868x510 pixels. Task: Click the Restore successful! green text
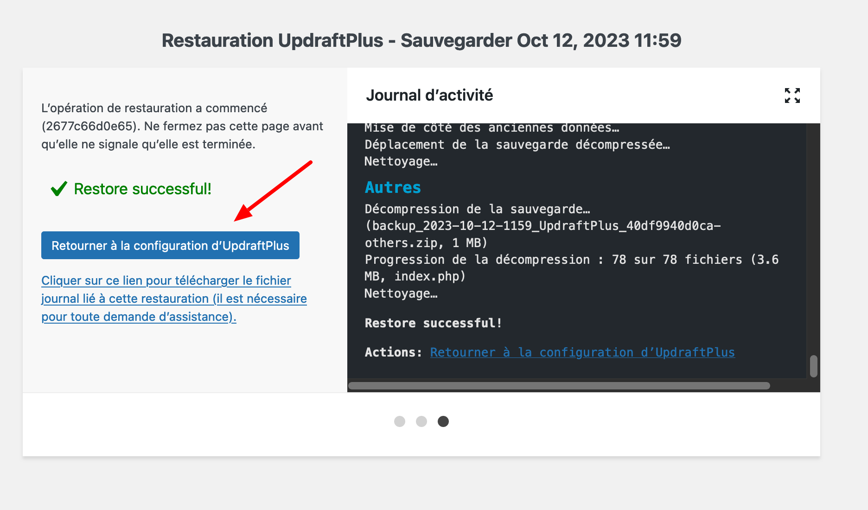tap(143, 189)
